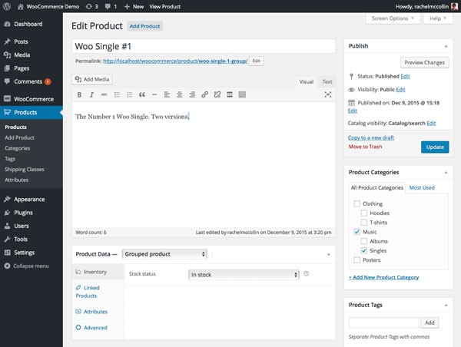Uncheck the Singles category
The height and width of the screenshot is (347, 461).
[364, 250]
